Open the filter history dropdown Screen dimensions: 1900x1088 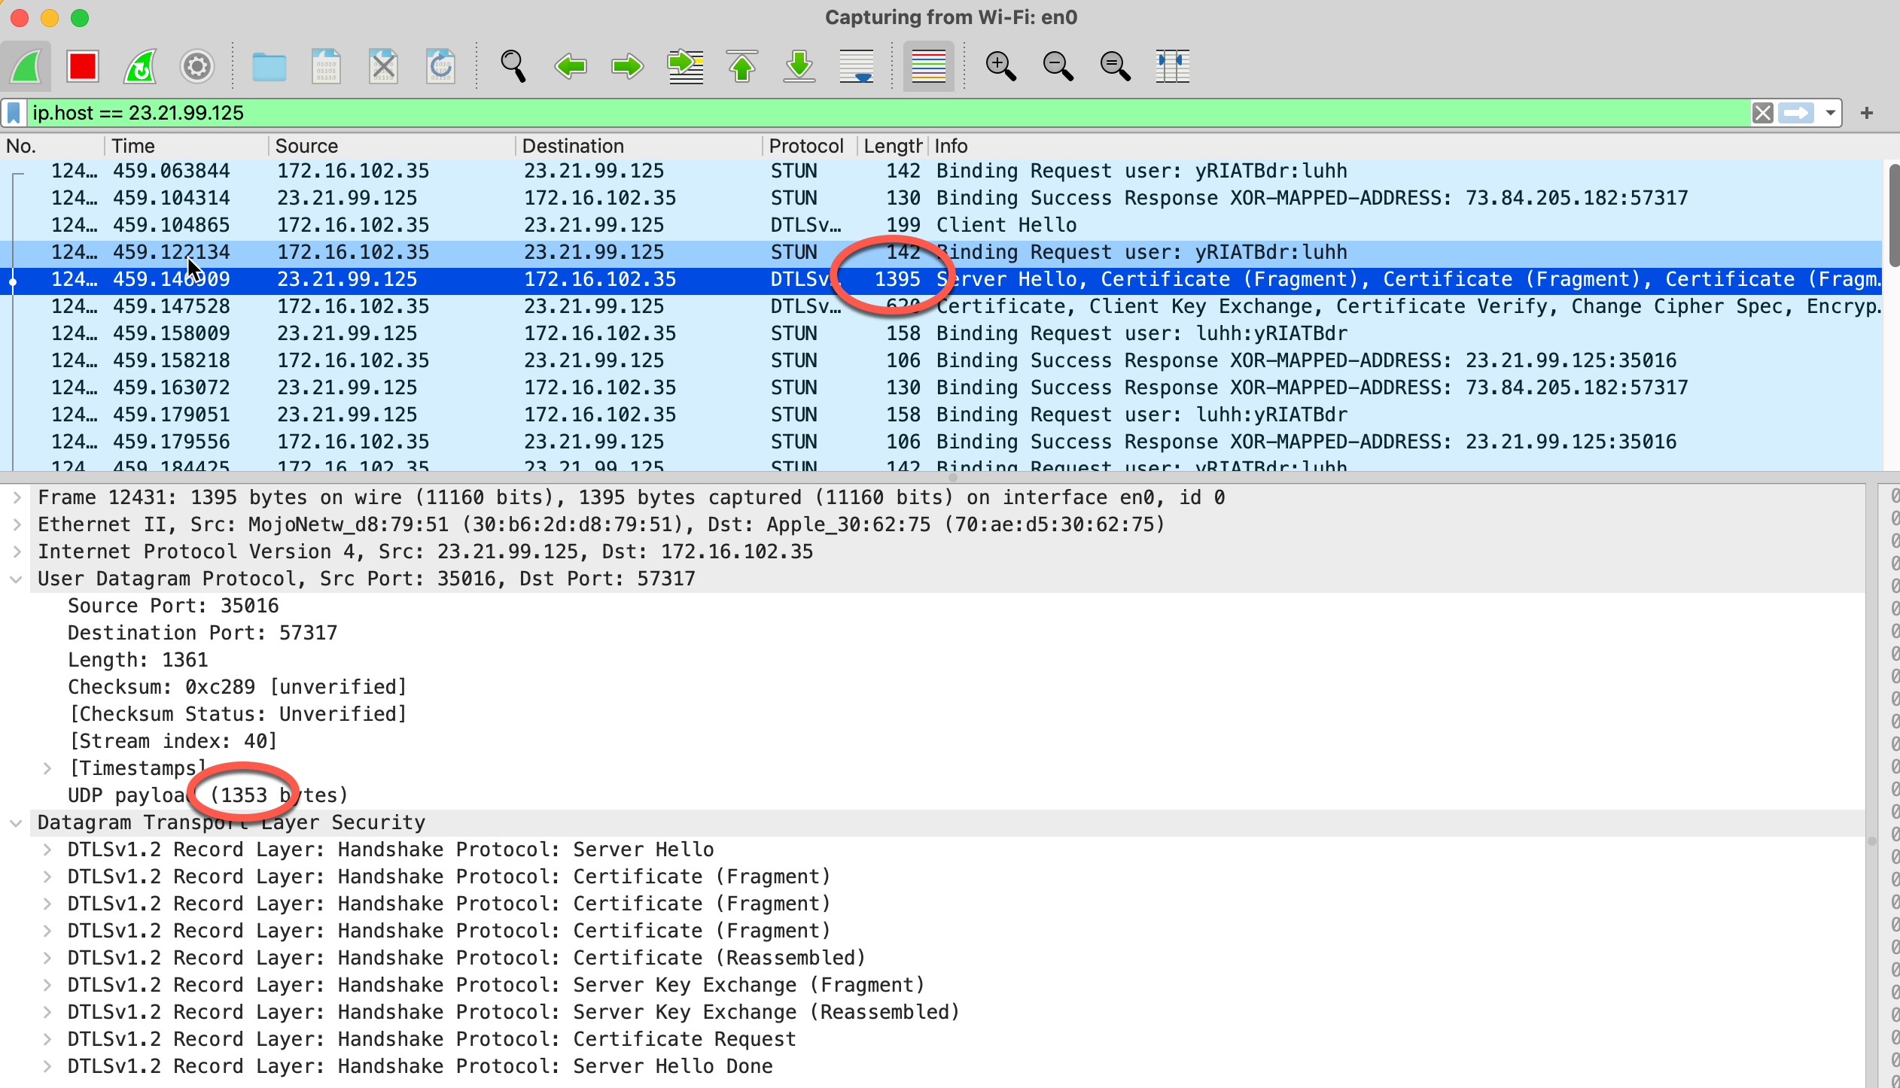pos(1829,113)
